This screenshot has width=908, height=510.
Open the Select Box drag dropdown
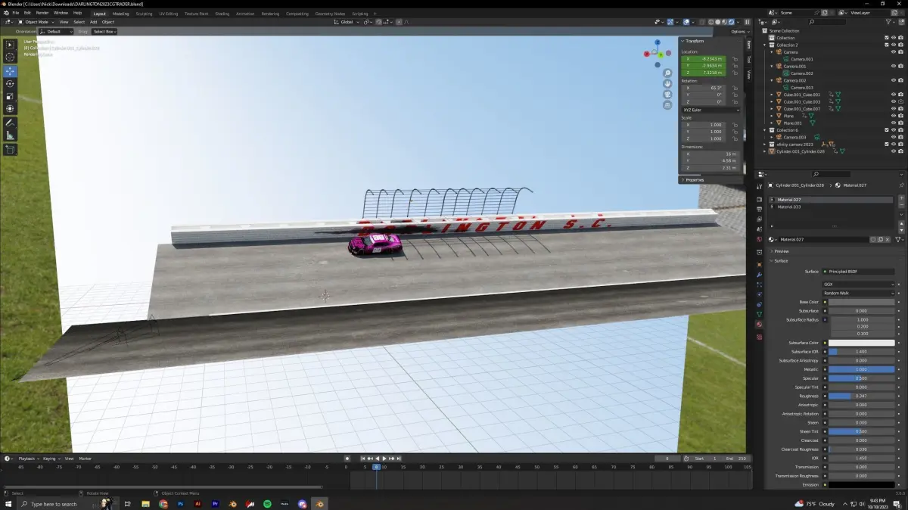click(104, 32)
